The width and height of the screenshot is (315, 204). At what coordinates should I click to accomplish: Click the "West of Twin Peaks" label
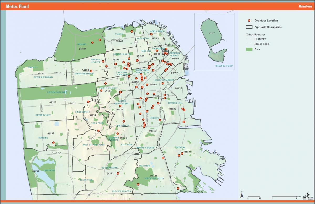[x=94, y=145]
